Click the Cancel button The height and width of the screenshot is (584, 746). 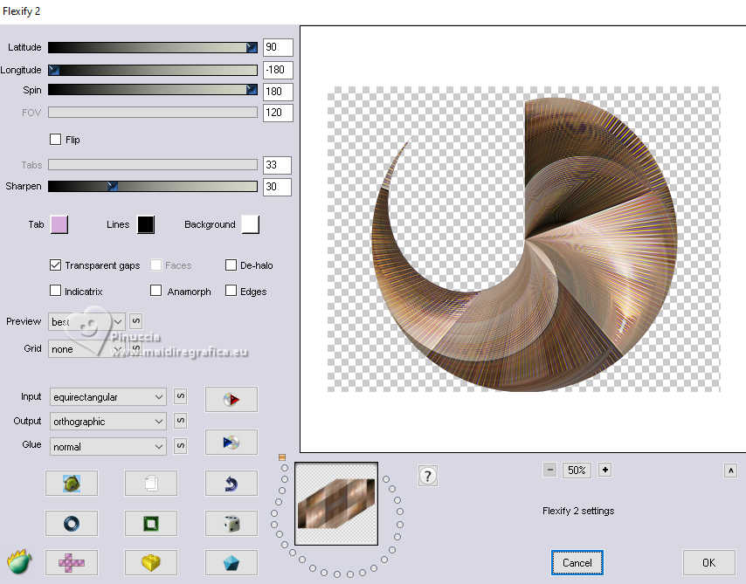(x=577, y=562)
